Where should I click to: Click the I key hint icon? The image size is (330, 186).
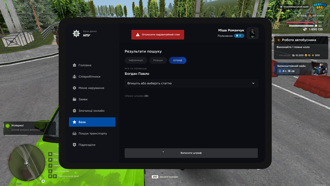click(x=50, y=165)
